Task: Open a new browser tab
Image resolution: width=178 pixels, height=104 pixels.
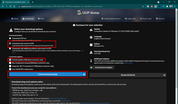Action: [33, 2]
